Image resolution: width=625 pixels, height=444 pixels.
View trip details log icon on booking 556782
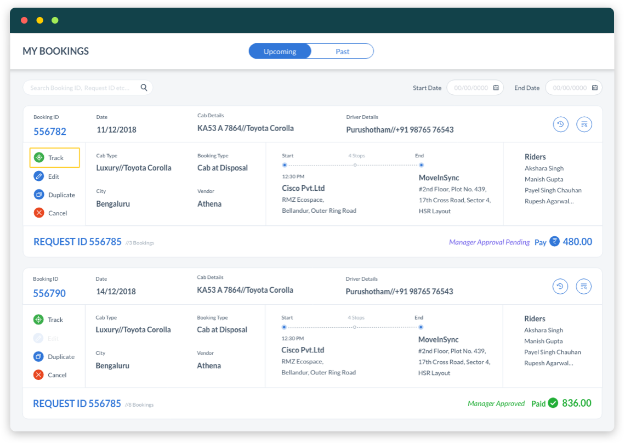pos(584,124)
